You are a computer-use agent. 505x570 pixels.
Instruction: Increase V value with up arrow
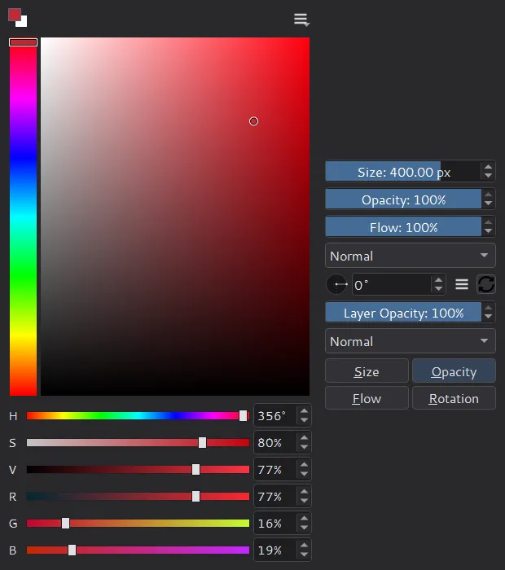coord(304,465)
